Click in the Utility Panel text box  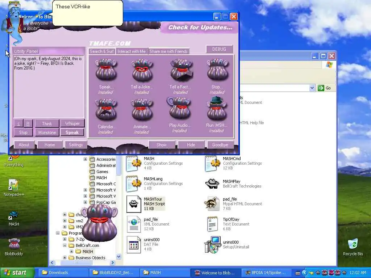pyautogui.click(x=49, y=87)
